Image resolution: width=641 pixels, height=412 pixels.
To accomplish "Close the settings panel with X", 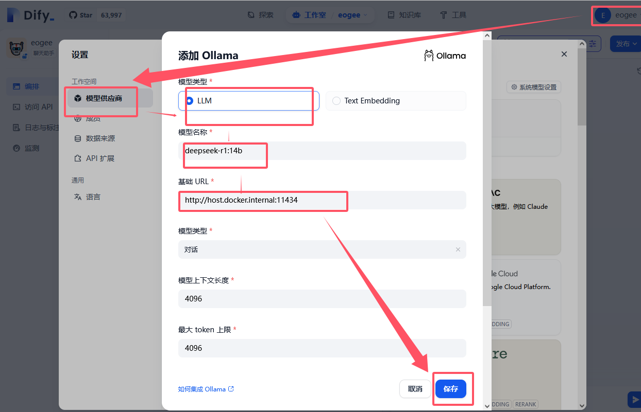I will point(564,54).
